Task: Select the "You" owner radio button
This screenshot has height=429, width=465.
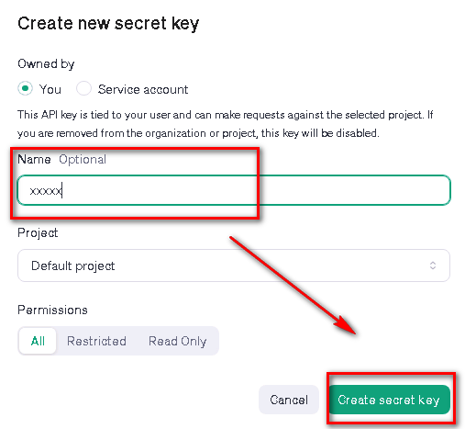Action: (25, 89)
